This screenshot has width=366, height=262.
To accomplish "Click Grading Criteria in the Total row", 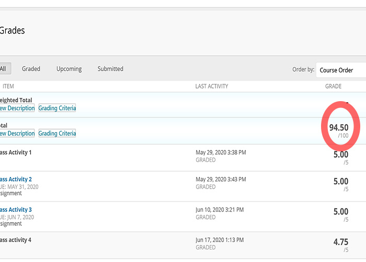I will click(x=57, y=134).
